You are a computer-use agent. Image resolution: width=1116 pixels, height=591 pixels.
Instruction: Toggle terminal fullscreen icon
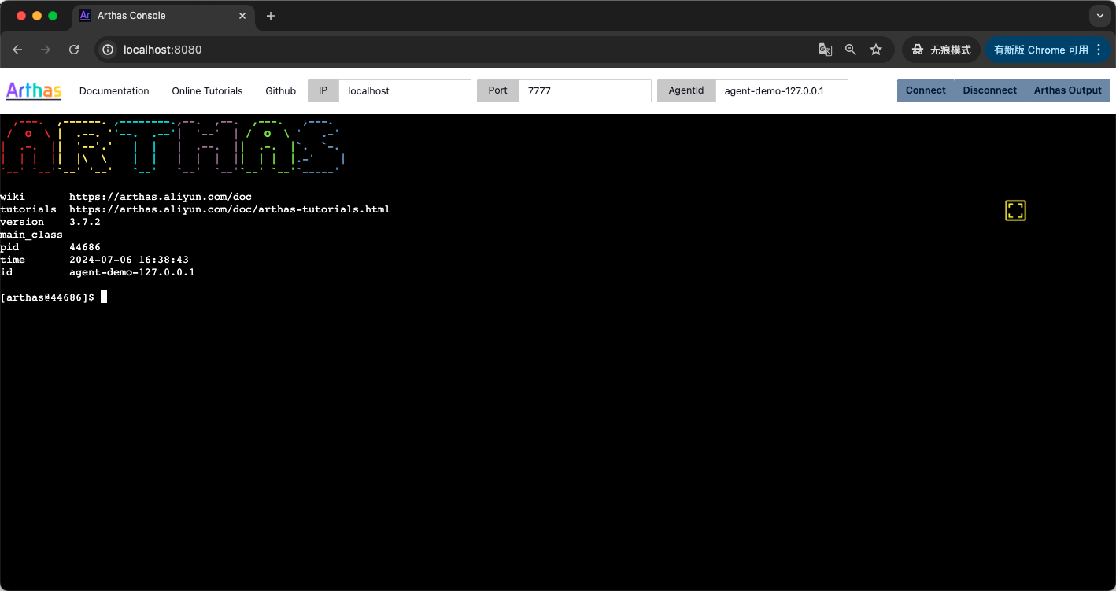click(1015, 210)
